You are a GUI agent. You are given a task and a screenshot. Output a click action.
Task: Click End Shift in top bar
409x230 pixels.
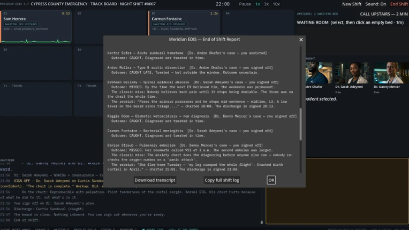[x=399, y=4]
